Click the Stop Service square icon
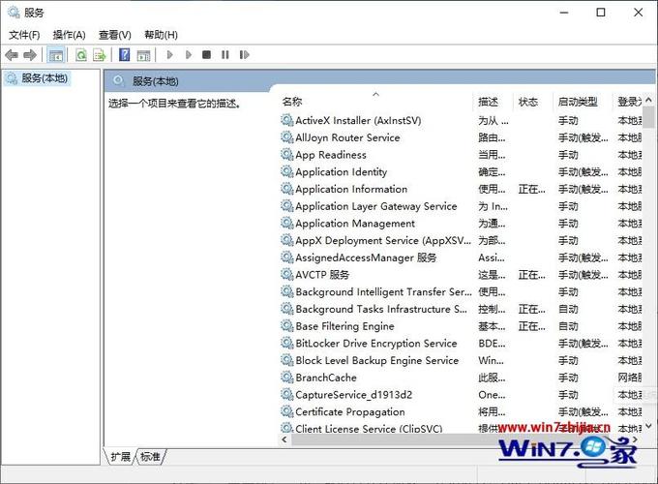Image resolution: width=658 pixels, height=484 pixels. pos(206,55)
